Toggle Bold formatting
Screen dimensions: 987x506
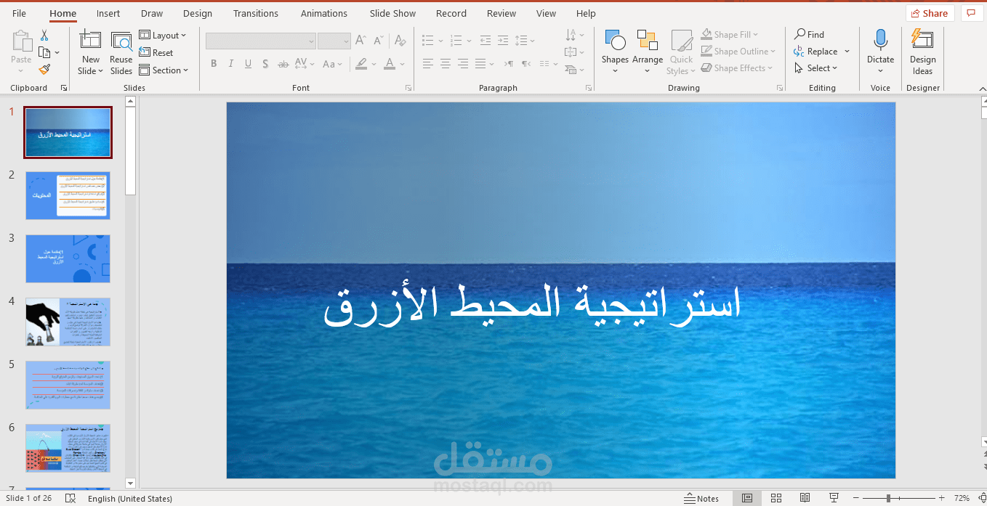(214, 64)
